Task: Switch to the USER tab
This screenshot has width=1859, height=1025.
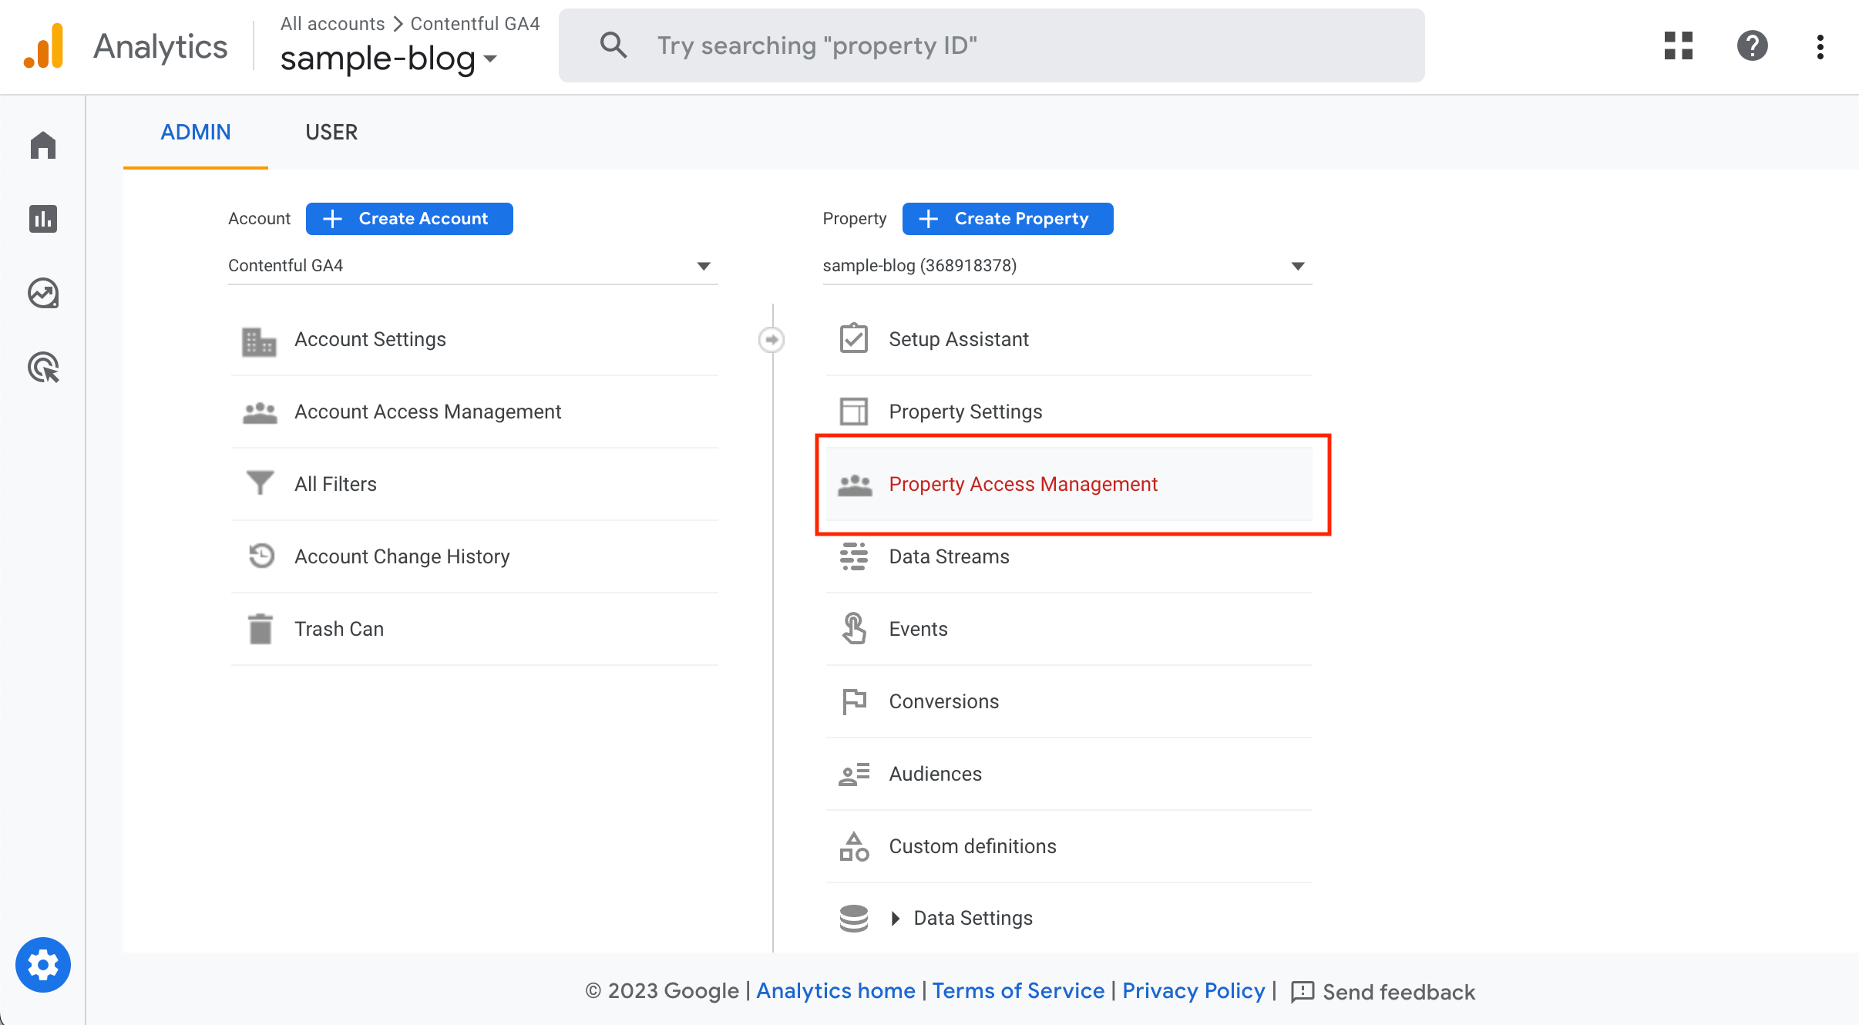Action: 331,133
